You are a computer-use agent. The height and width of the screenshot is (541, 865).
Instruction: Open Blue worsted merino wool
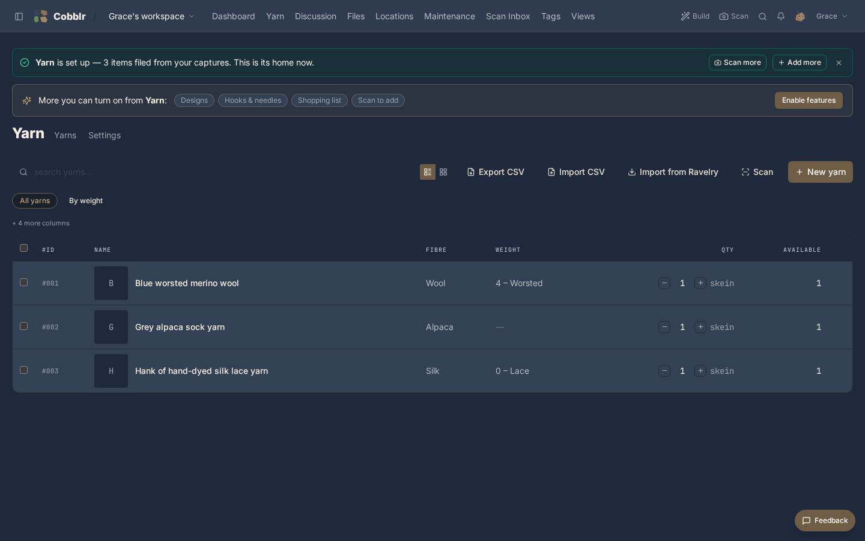[x=187, y=283]
